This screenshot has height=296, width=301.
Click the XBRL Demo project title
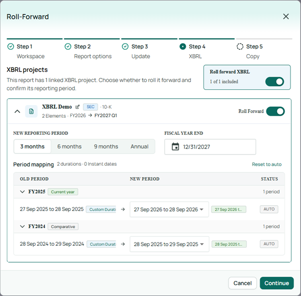pyautogui.click(x=57, y=106)
